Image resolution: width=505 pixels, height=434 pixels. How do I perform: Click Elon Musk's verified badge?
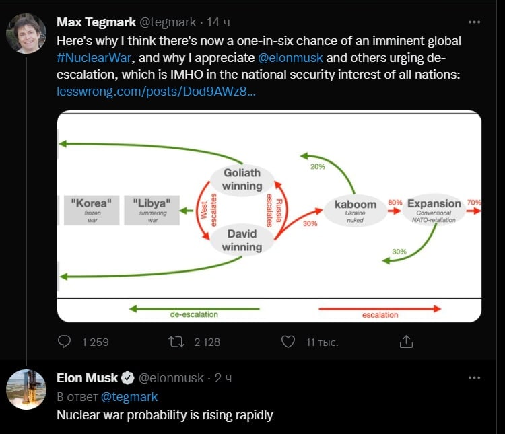click(126, 378)
